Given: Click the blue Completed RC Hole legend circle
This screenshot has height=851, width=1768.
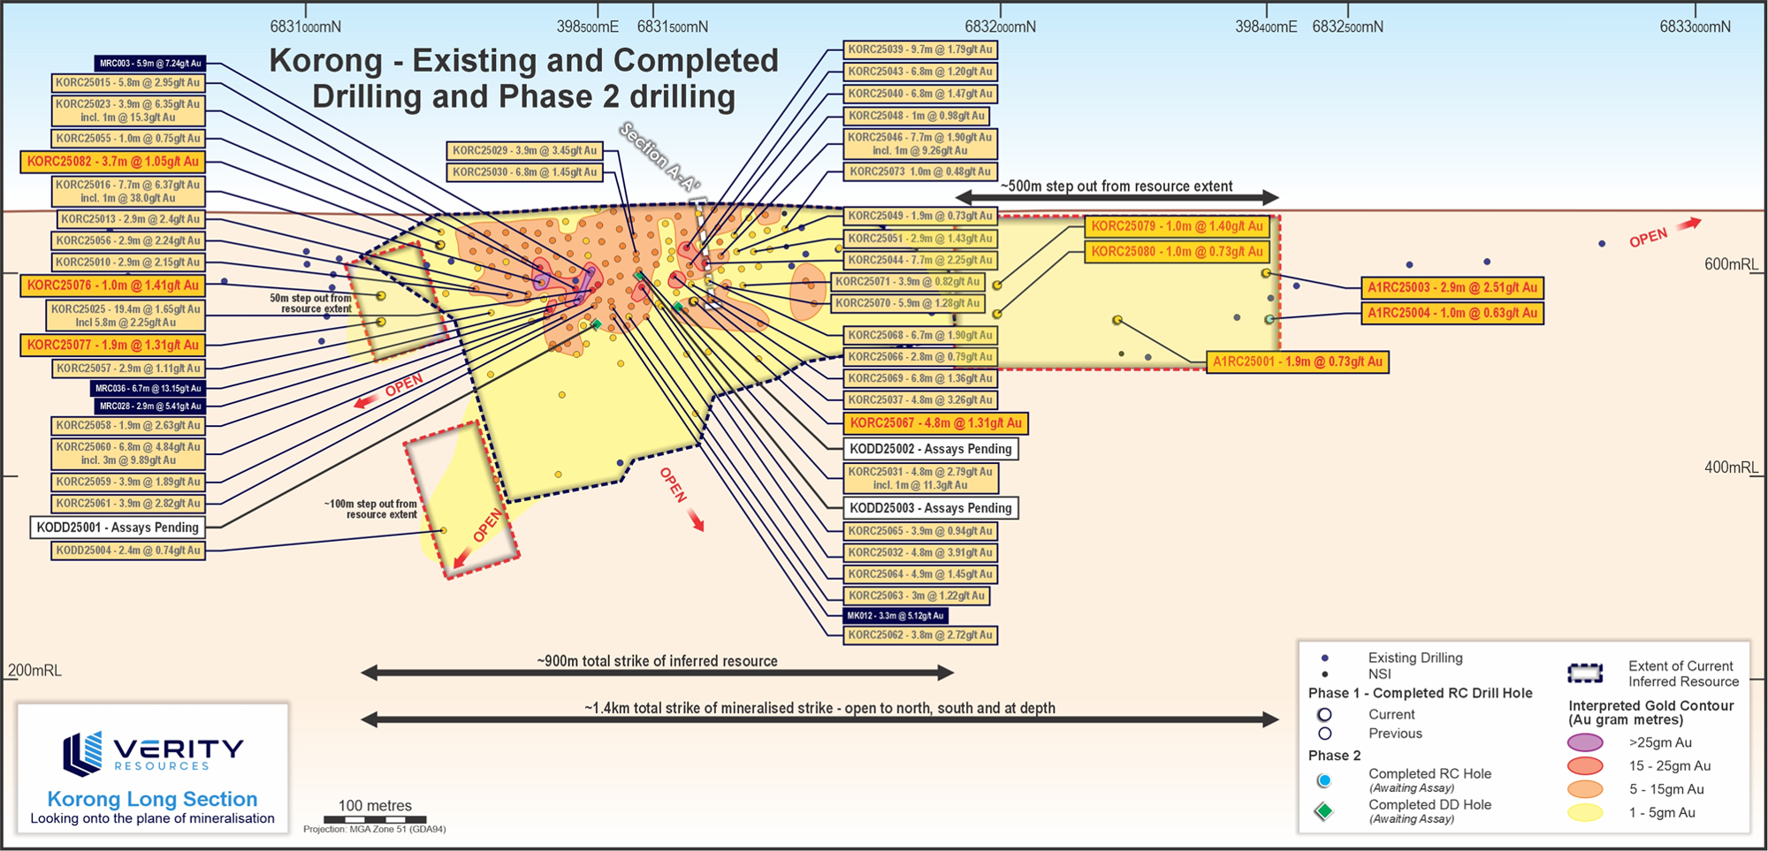Looking at the screenshot, I should (1323, 780).
